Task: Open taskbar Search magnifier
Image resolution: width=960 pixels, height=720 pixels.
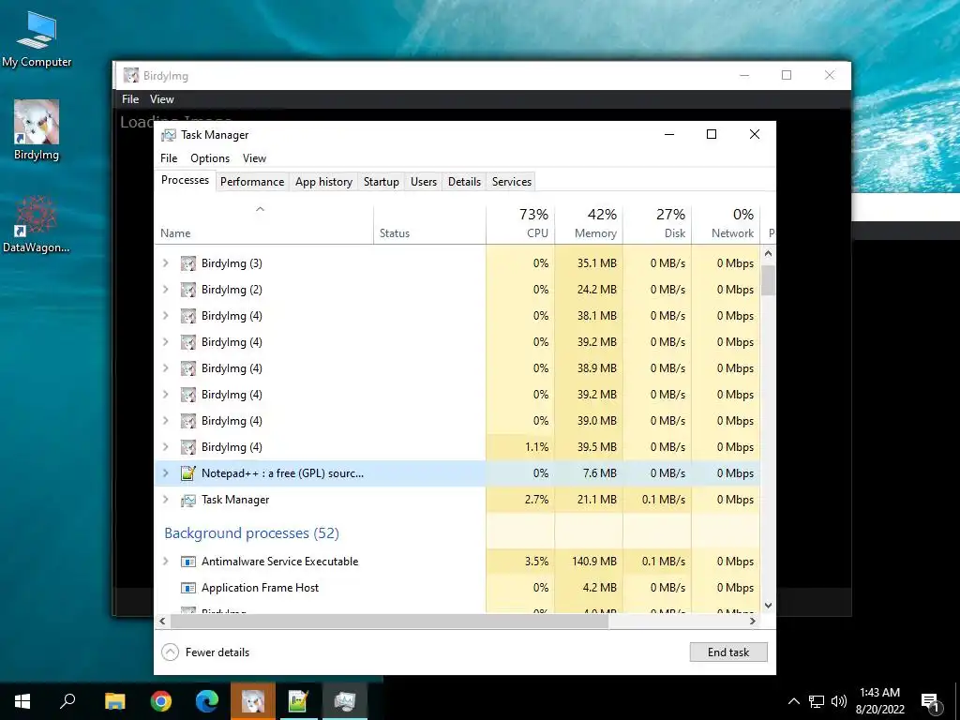Action: point(67,701)
